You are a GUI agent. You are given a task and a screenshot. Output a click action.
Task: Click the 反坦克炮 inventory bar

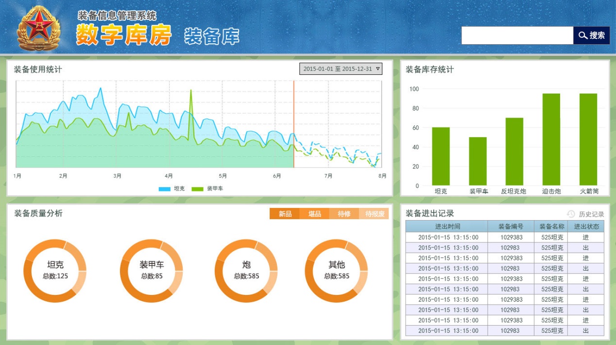click(x=514, y=152)
